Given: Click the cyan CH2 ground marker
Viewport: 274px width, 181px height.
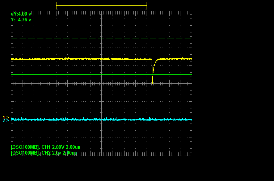Looking at the screenshot, I should pos(5,120).
